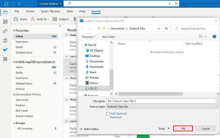Click the refresh button beside address bar
The image size is (220, 138).
166,29
